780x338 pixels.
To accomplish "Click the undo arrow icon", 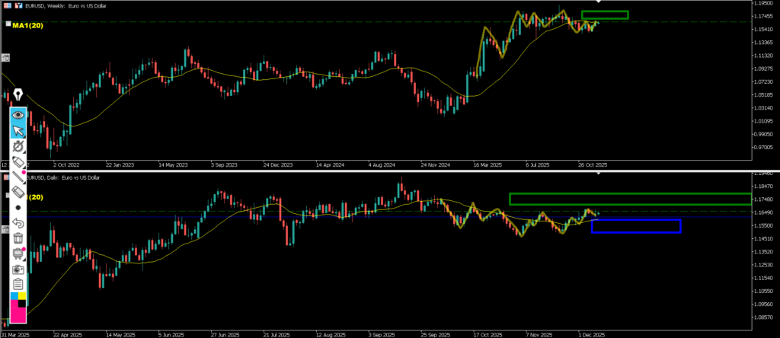I will point(18,223).
